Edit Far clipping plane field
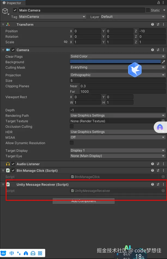167x259 pixels. click(123, 91)
